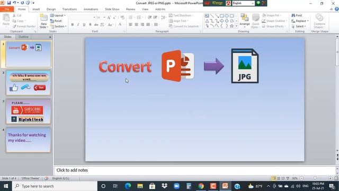Clear all text formatting
The image size is (339, 191).
122,18
